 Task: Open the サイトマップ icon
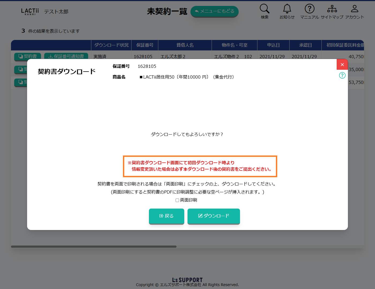pyautogui.click(x=332, y=9)
